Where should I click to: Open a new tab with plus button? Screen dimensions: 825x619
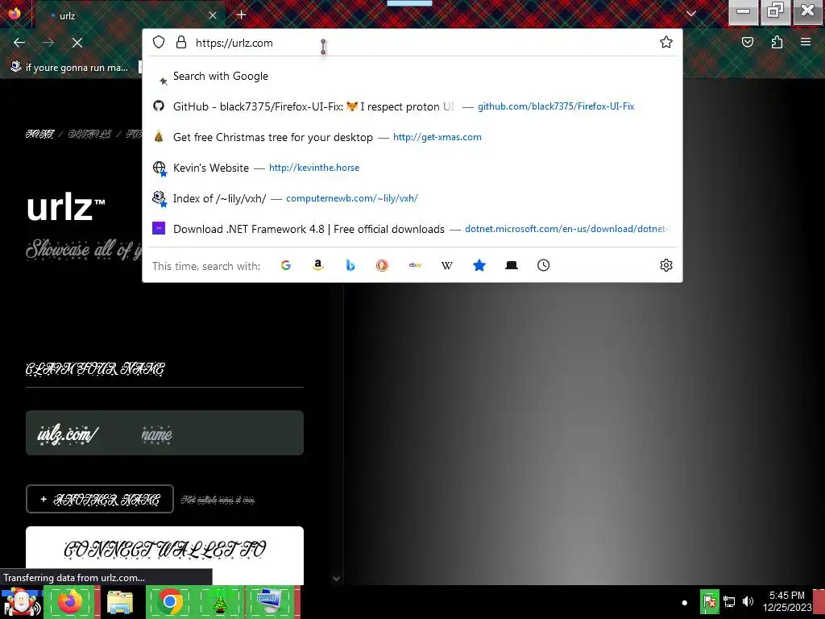[241, 15]
